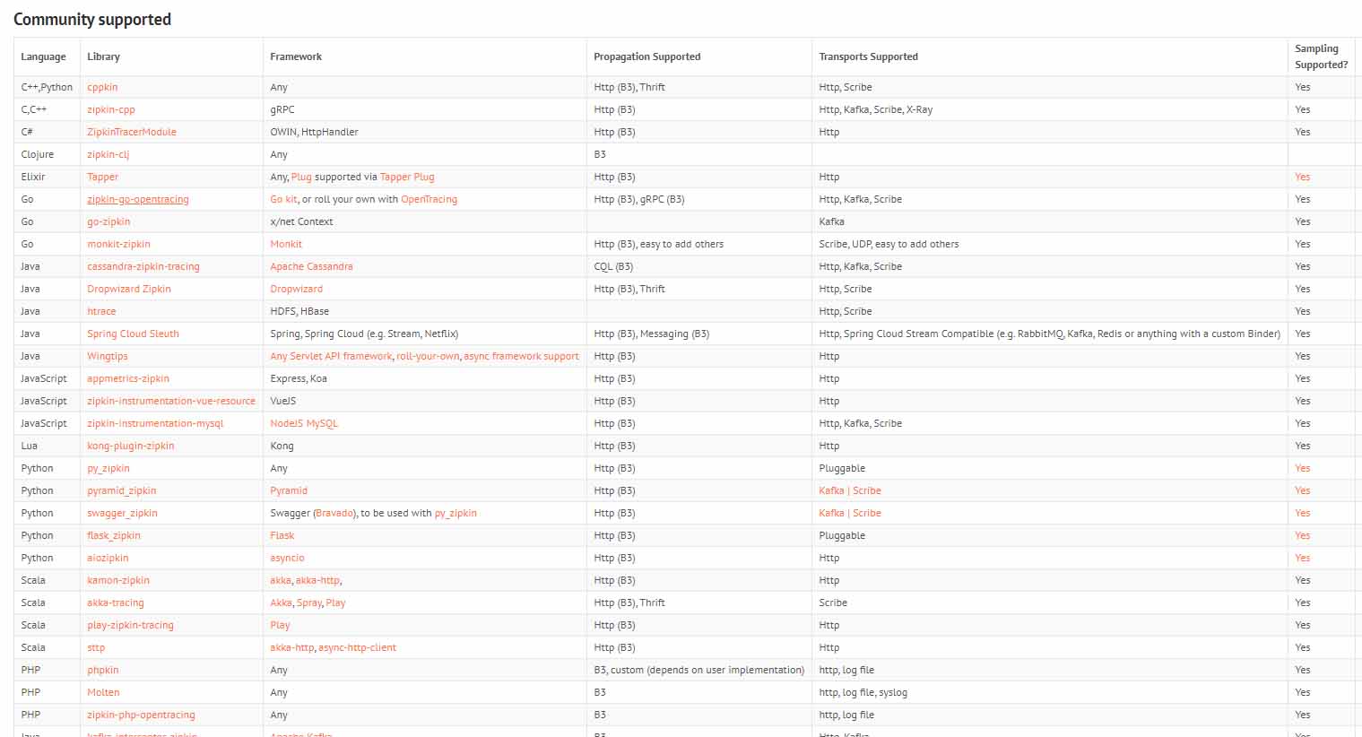Click the NodeJS MySQL framework link

tap(304, 423)
